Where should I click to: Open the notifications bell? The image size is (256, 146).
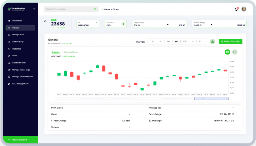click(236, 9)
